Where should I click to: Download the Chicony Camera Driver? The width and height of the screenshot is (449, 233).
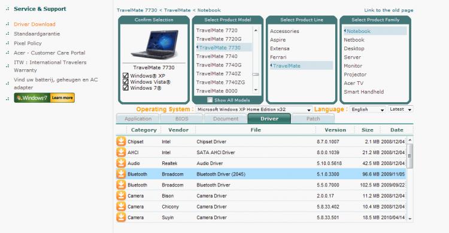121,206
